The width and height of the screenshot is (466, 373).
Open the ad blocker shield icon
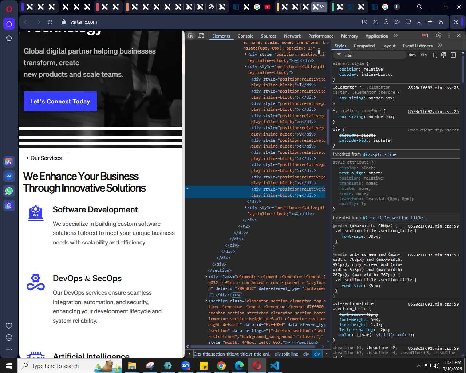click(x=386, y=22)
